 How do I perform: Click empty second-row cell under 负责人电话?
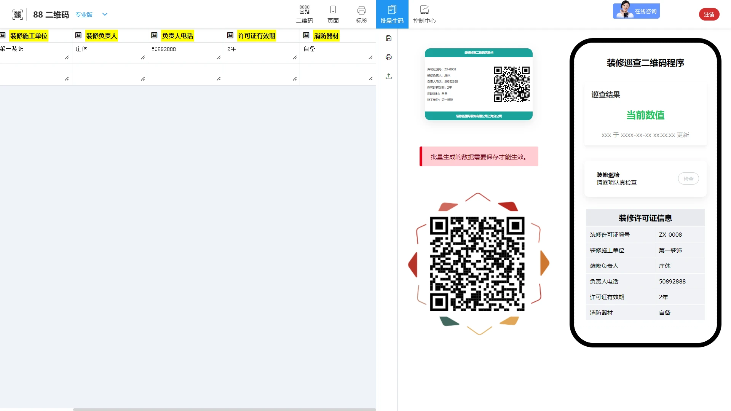coord(186,74)
